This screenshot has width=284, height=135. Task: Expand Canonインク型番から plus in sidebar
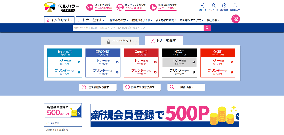click(x=80, y=130)
